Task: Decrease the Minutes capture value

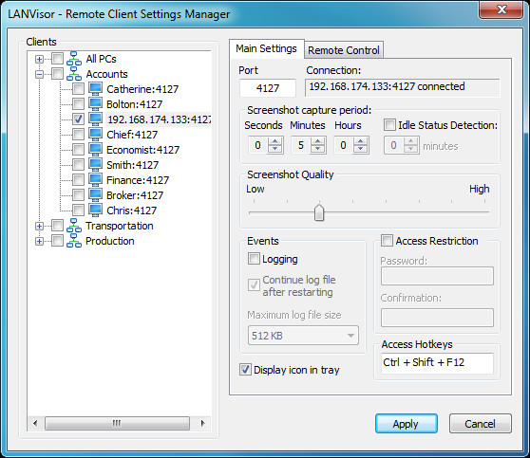Action: [318, 149]
